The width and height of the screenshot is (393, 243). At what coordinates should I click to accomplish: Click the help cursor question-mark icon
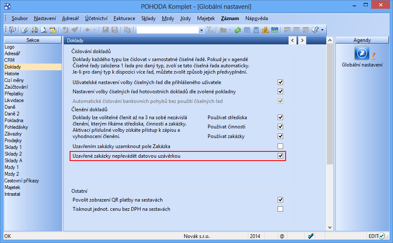coord(315,30)
